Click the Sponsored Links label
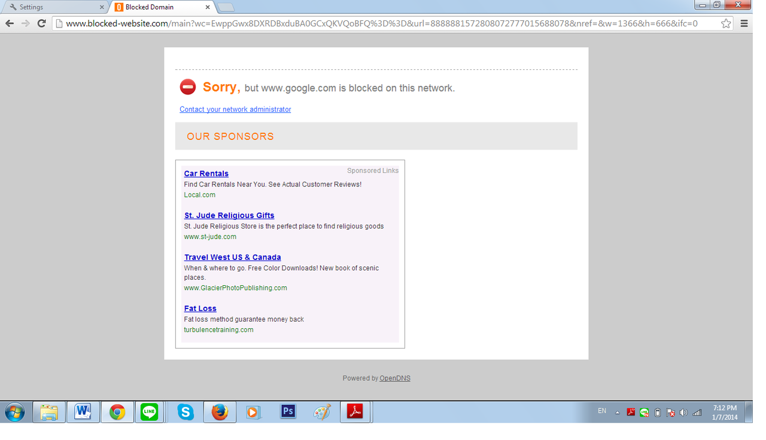 point(373,170)
